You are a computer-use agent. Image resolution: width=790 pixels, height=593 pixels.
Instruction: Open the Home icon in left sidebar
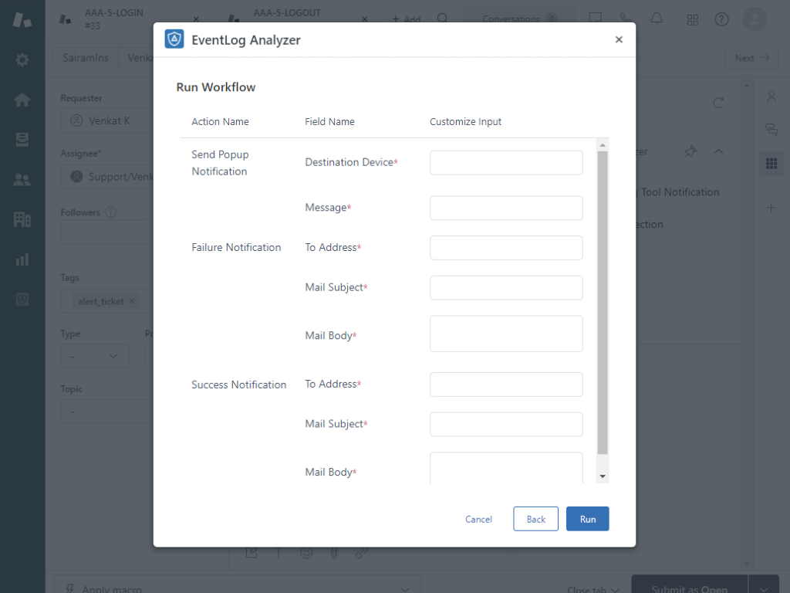click(22, 100)
